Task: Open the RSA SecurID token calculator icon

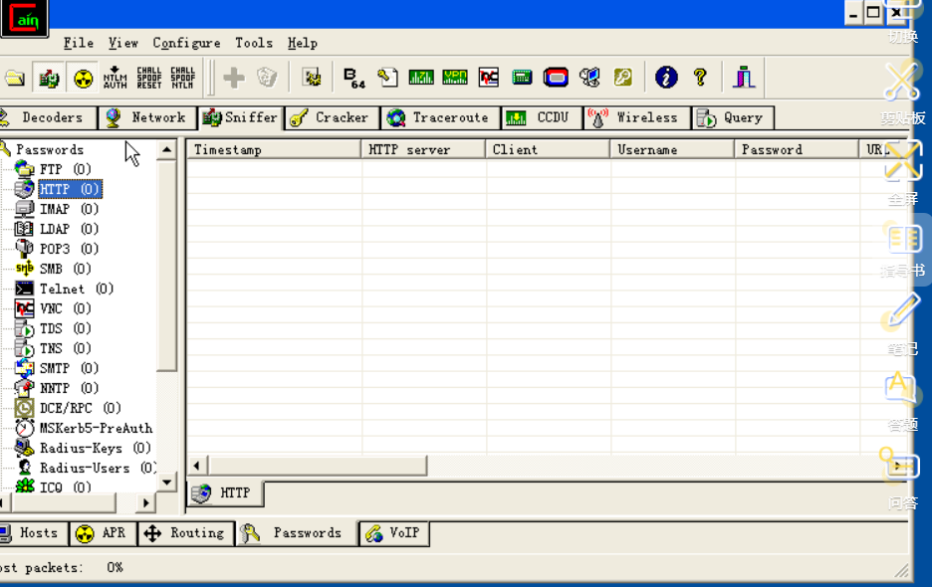Action: pos(556,78)
